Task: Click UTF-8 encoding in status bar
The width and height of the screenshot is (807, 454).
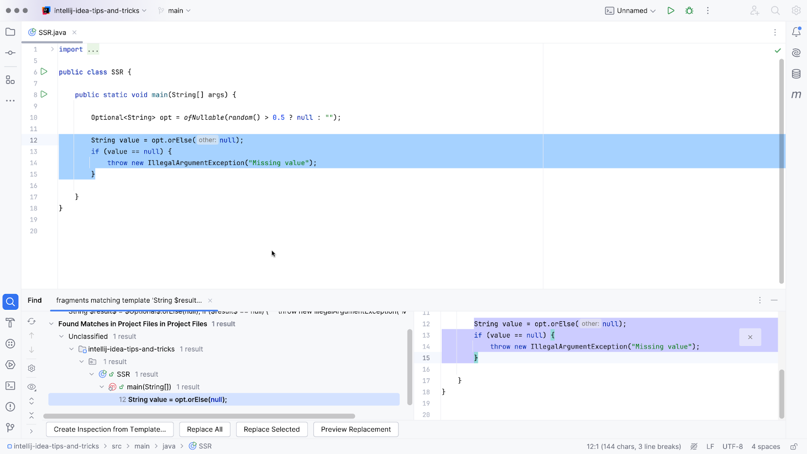Action: (732, 446)
